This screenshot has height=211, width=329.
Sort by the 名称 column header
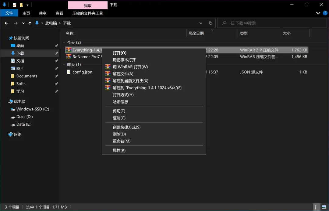(125, 33)
